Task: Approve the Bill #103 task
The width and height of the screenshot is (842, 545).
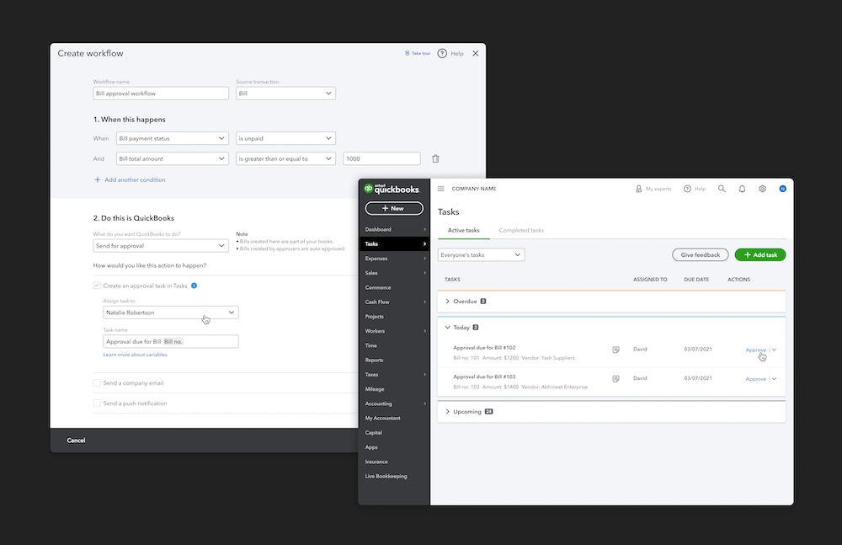Action: [755, 379]
